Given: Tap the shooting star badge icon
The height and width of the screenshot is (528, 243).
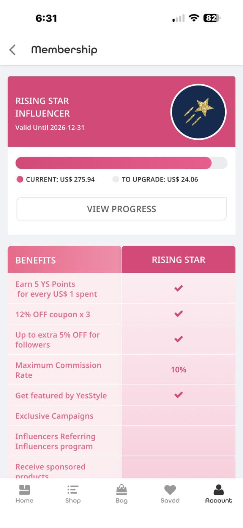Looking at the screenshot, I should [198, 112].
